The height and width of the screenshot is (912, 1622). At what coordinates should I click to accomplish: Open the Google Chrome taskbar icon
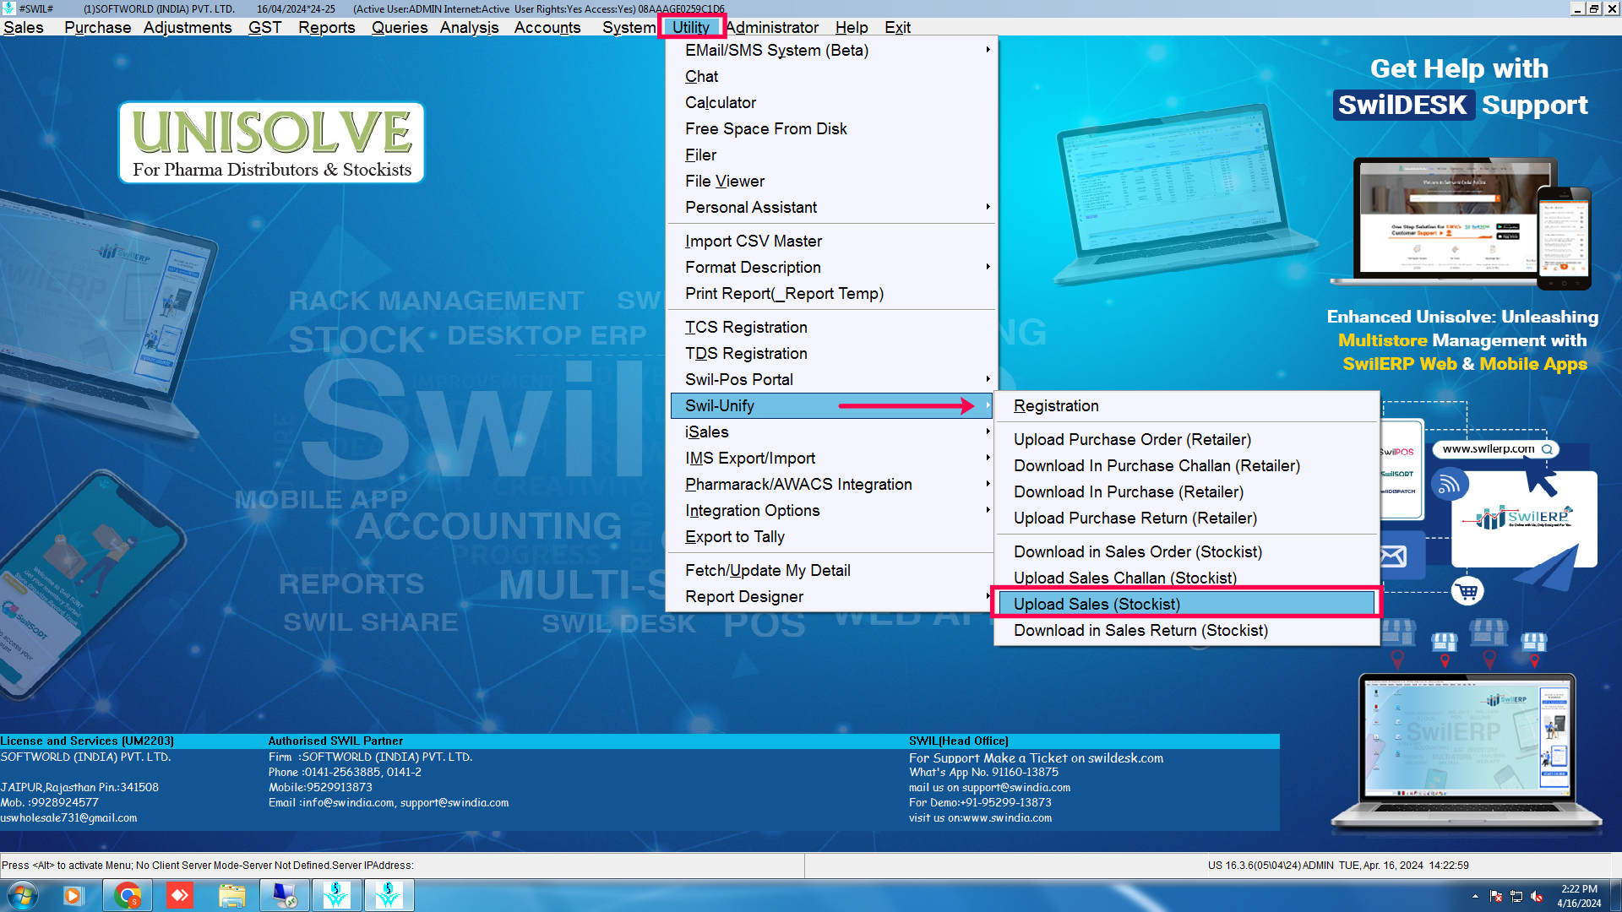[128, 895]
